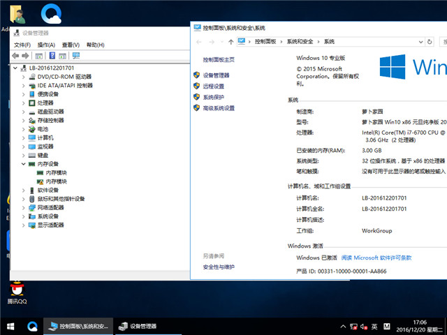This screenshot has height=335, width=447.
Task: Select the 处理器 processor category icon
Action: tap(32, 103)
